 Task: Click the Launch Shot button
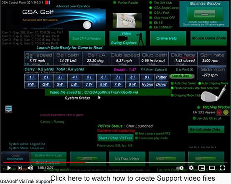point(182,76)
